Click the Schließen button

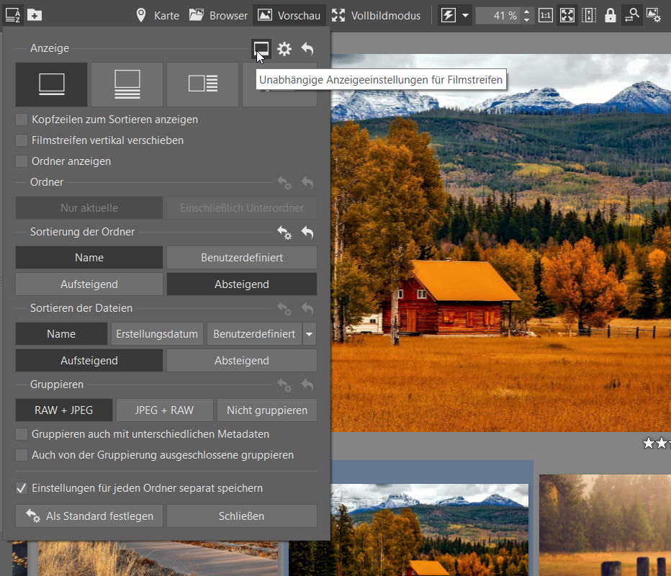pos(241,516)
